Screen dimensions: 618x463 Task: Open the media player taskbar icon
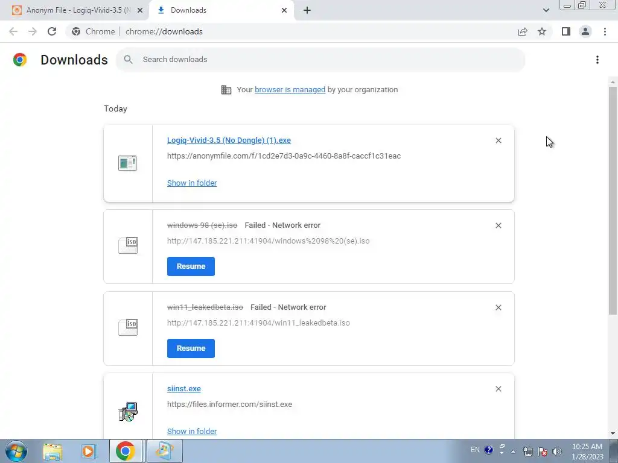tap(89, 451)
